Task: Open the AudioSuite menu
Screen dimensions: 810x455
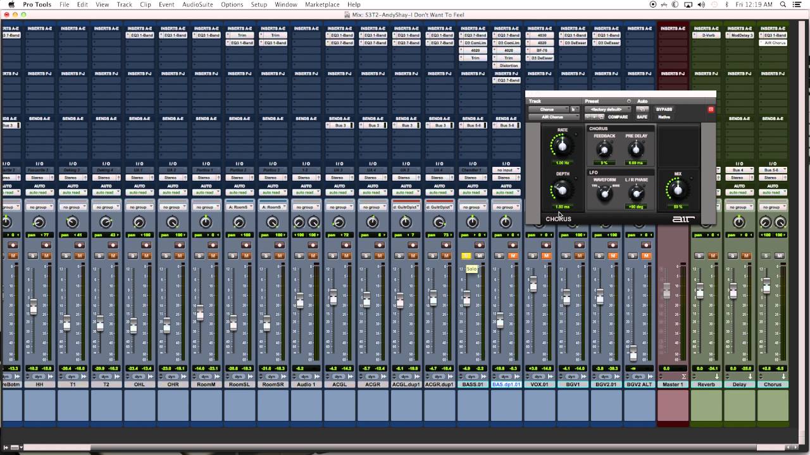Action: coord(197,4)
